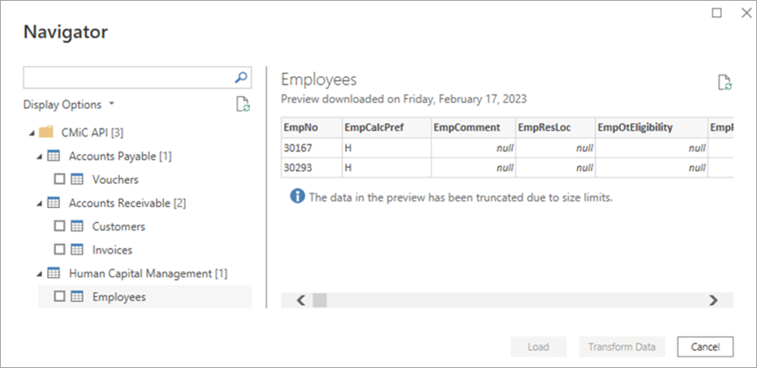This screenshot has height=368, width=757.
Task: Click the horizontal scrollbar right arrow
Action: (x=713, y=300)
